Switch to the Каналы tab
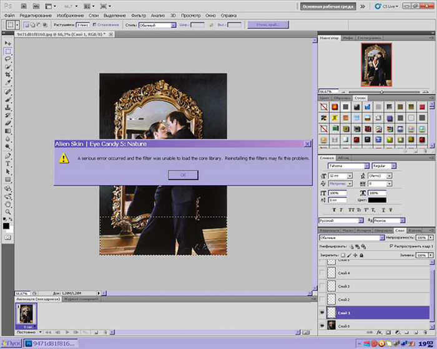This screenshot has width=437, height=349. [x=414, y=231]
